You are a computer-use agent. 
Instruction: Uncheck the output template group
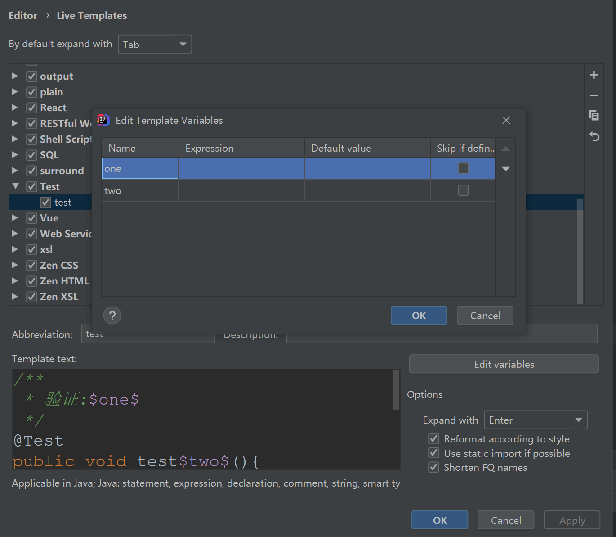point(31,76)
